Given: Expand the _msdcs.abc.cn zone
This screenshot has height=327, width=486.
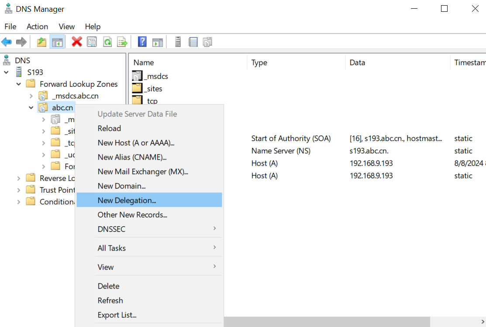Looking at the screenshot, I should point(31,96).
